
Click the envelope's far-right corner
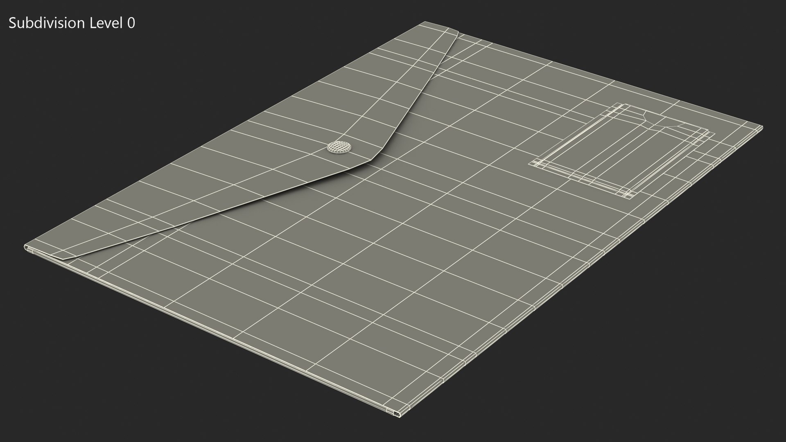[x=761, y=128]
